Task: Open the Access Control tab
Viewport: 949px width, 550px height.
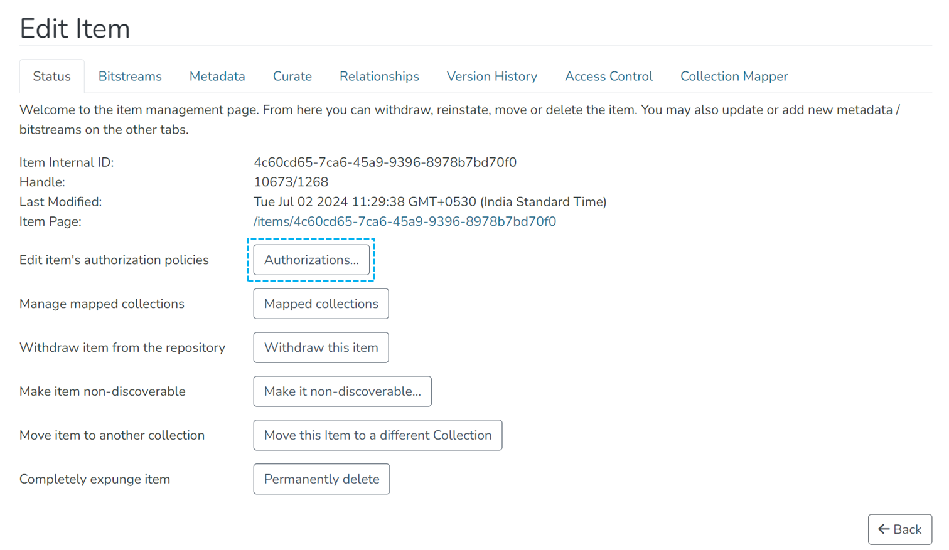Action: [608, 77]
